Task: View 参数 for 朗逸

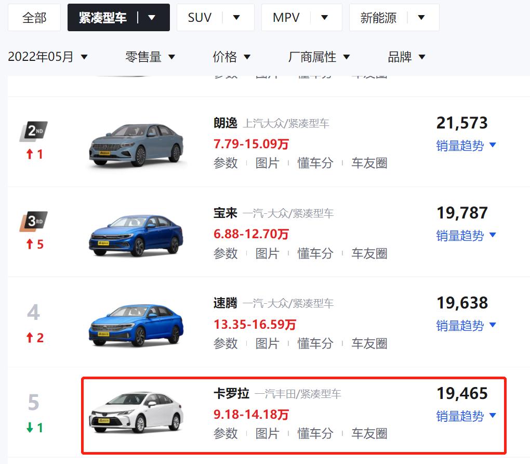Action: pos(226,163)
